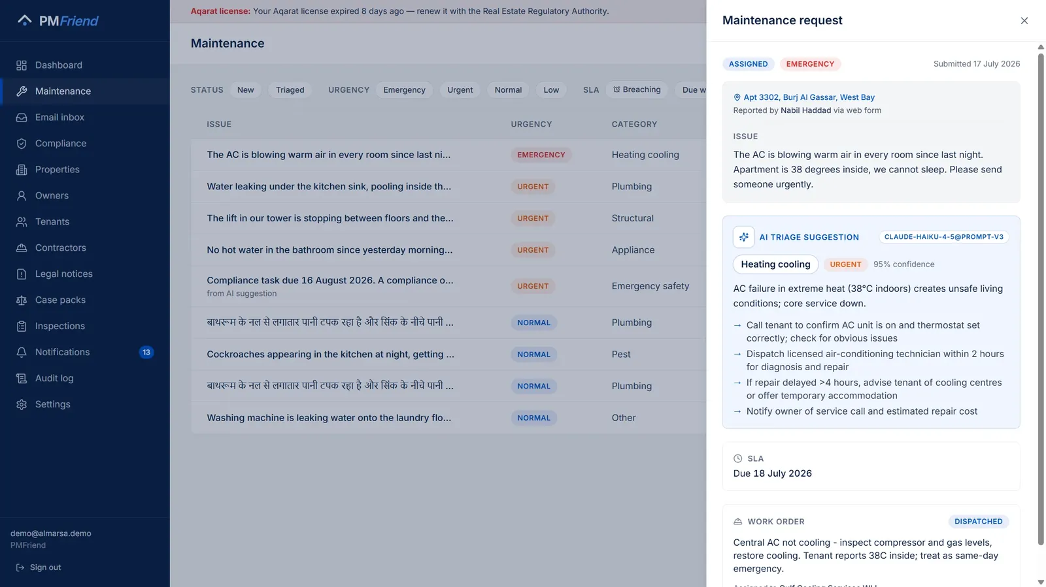The image size is (1046, 587).
Task: Click the CATEGORY column header
Action: (x=634, y=125)
